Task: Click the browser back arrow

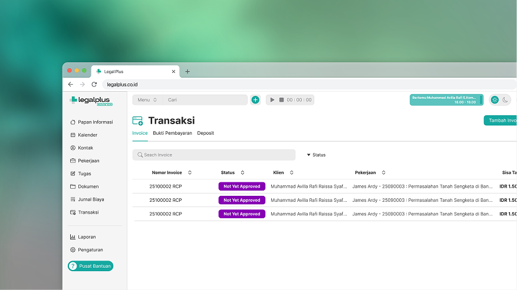Action: tap(71, 84)
